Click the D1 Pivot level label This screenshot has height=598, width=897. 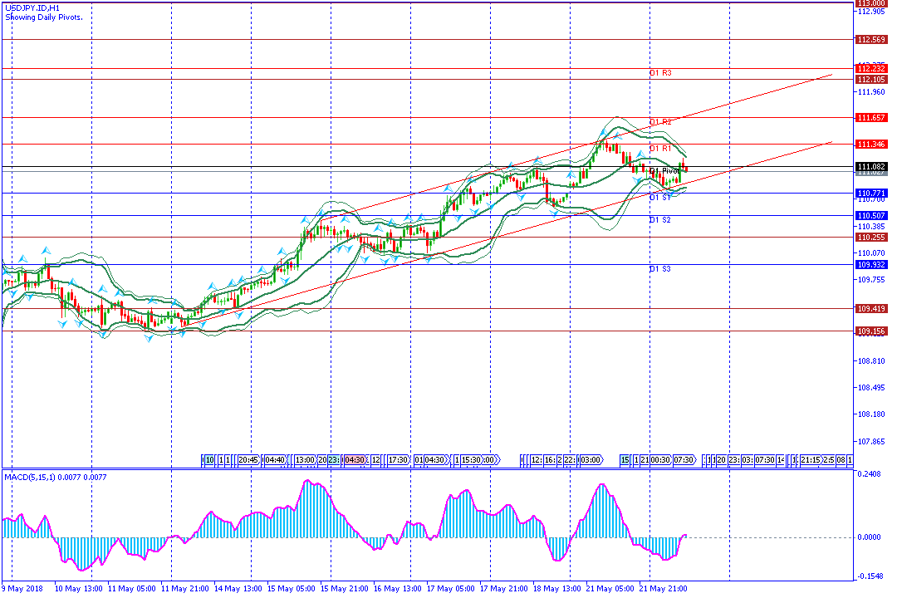click(664, 170)
